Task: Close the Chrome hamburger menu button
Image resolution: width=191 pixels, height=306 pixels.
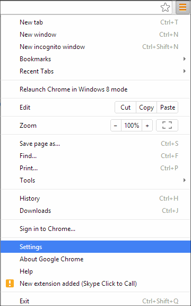Action: pyautogui.click(x=183, y=7)
